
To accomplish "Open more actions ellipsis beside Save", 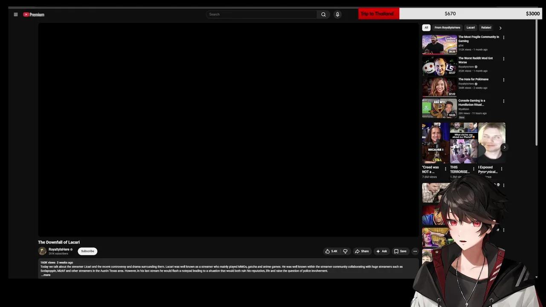I will click(x=415, y=251).
